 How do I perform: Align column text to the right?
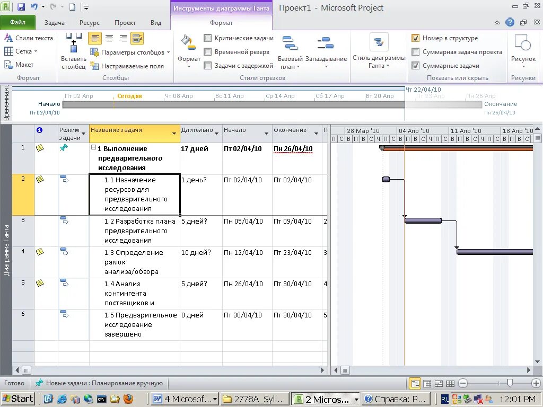[x=123, y=38]
